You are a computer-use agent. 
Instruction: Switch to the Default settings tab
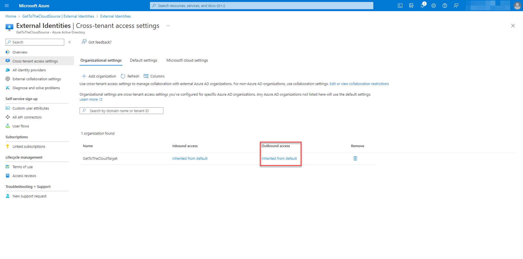[x=143, y=60]
